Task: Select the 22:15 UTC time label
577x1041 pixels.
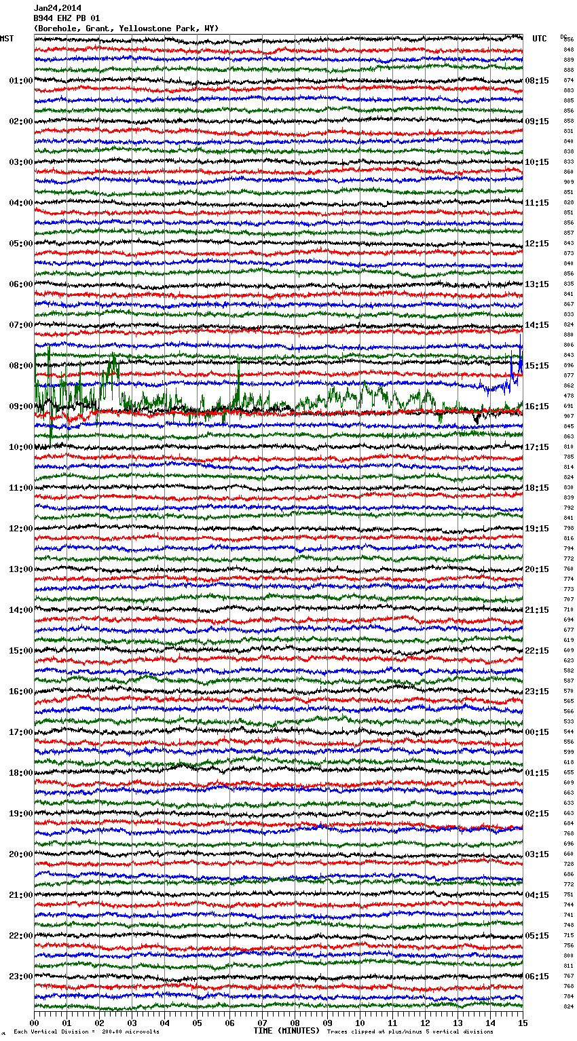Action: coord(537,651)
